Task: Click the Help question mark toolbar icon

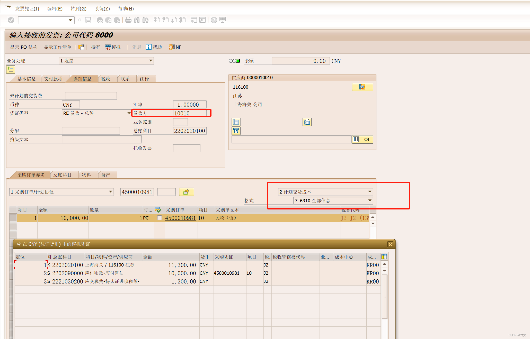Action: (214, 20)
